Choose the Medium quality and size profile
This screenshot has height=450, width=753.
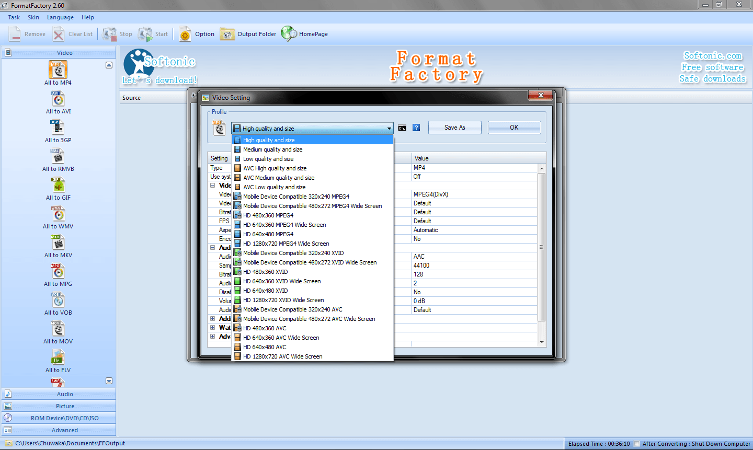(x=272, y=149)
